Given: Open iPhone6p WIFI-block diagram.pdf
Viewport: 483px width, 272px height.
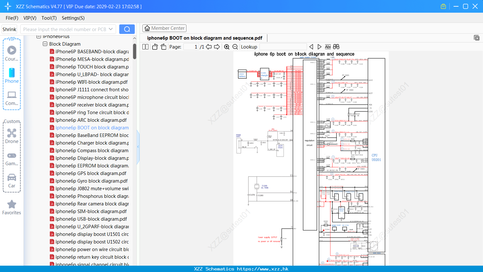Looking at the screenshot, I should click(88, 82).
